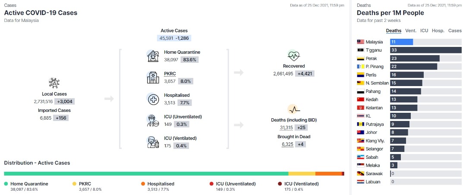
Task: Click the 7.7% Hospitalised percentage badge
Action: (x=185, y=103)
